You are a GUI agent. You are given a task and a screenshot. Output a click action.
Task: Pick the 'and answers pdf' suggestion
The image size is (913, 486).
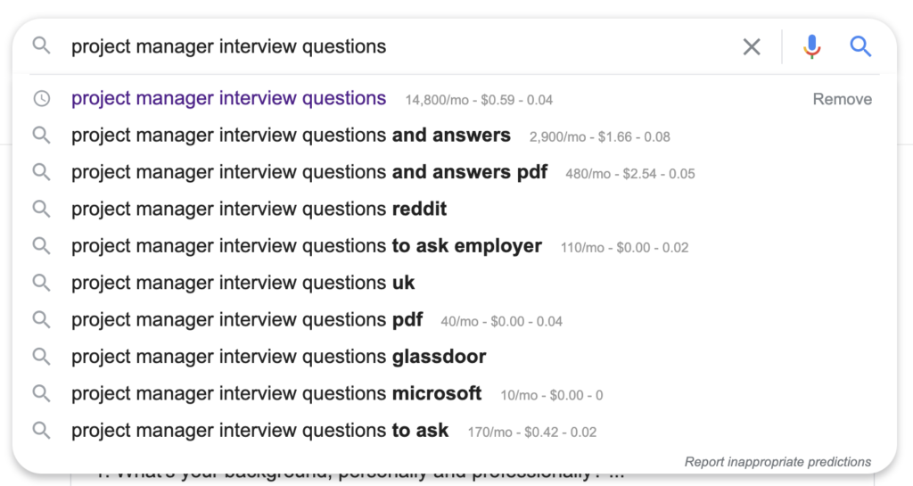click(309, 172)
